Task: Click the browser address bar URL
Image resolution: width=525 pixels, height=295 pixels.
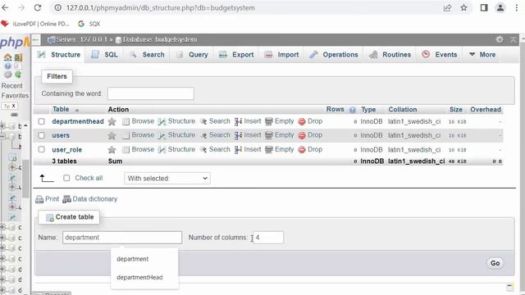Action: pyautogui.click(x=161, y=7)
